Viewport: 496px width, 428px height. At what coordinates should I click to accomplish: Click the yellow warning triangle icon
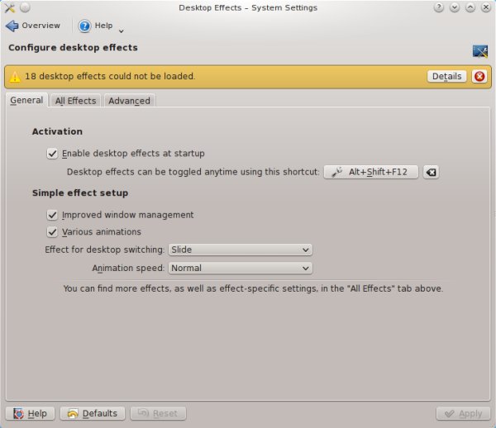tap(16, 76)
